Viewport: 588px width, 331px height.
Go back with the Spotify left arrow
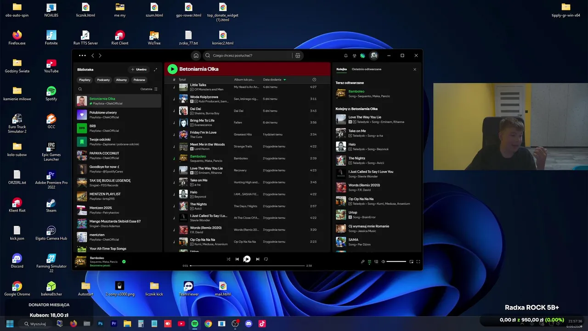click(92, 56)
